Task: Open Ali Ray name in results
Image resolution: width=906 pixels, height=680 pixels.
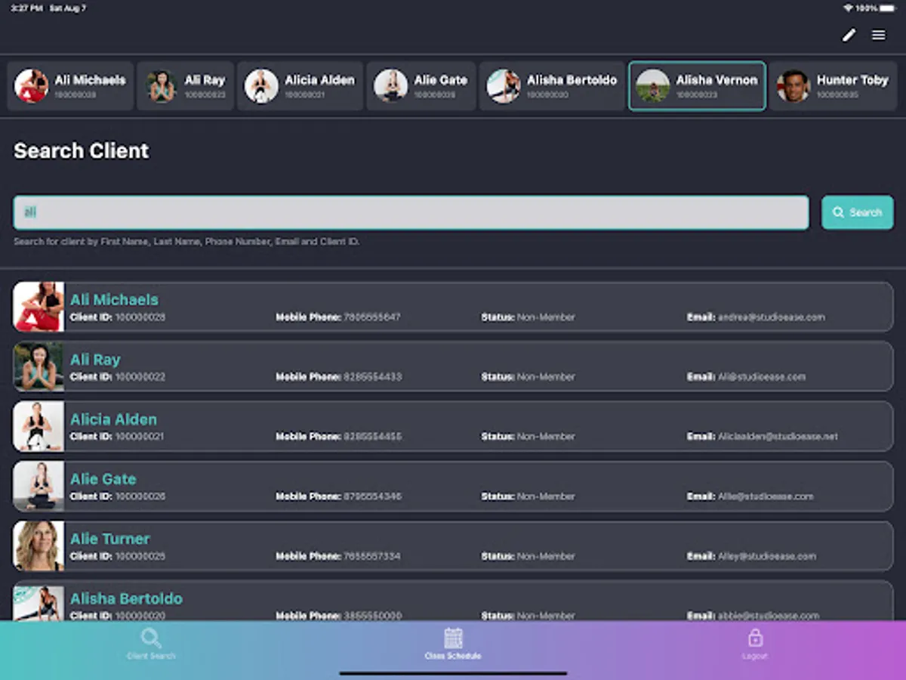Action: 95,360
